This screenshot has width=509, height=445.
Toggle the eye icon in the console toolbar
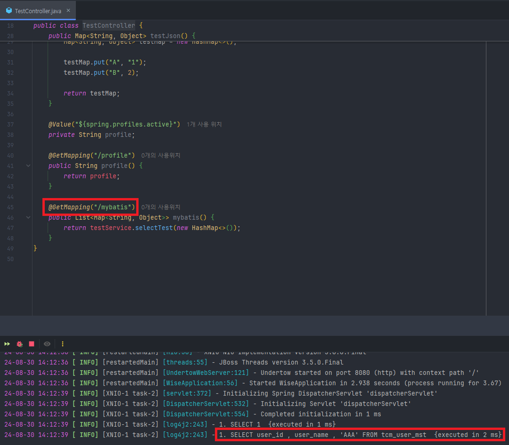[47, 344]
